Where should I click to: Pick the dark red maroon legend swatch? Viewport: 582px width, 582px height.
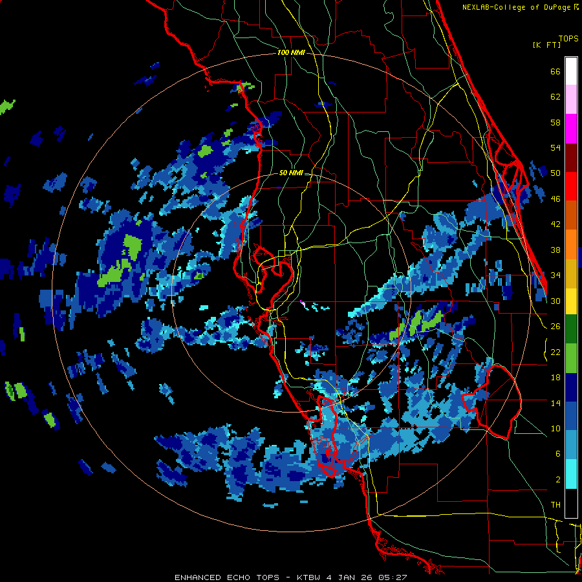click(x=571, y=158)
